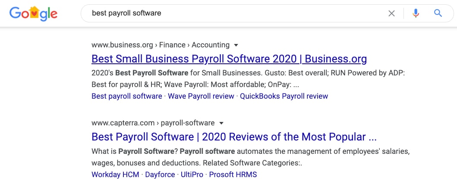Open Best Small Business Payroll Software 2020 result
This screenshot has width=457, height=184.
pyautogui.click(x=229, y=59)
